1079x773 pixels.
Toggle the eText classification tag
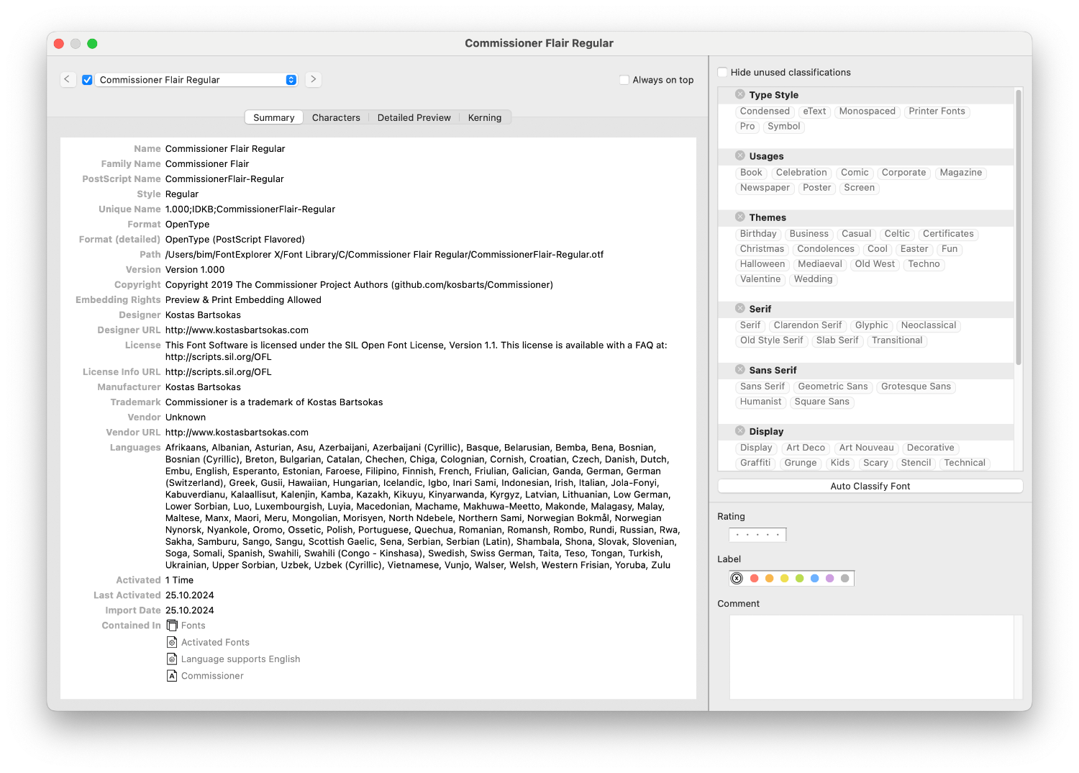(814, 112)
